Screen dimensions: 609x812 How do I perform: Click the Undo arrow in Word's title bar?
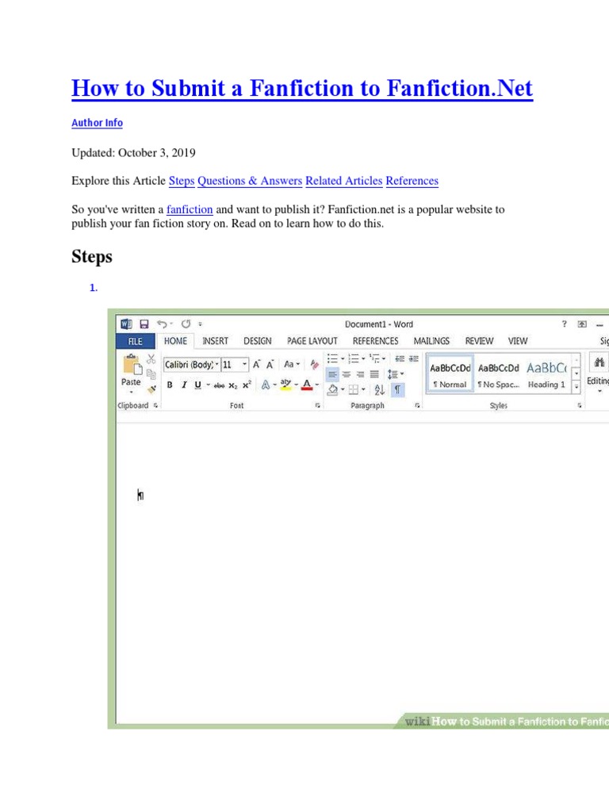click(x=162, y=324)
